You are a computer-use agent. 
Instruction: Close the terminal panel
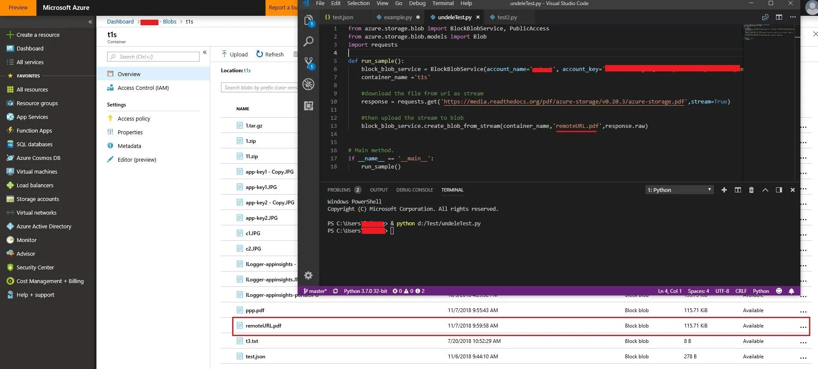(793, 190)
